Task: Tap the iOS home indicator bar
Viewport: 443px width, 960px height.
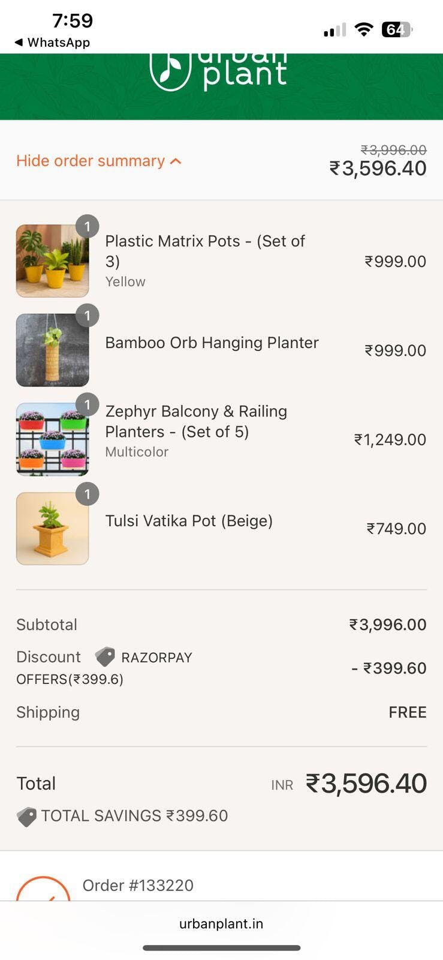Action: point(221,948)
